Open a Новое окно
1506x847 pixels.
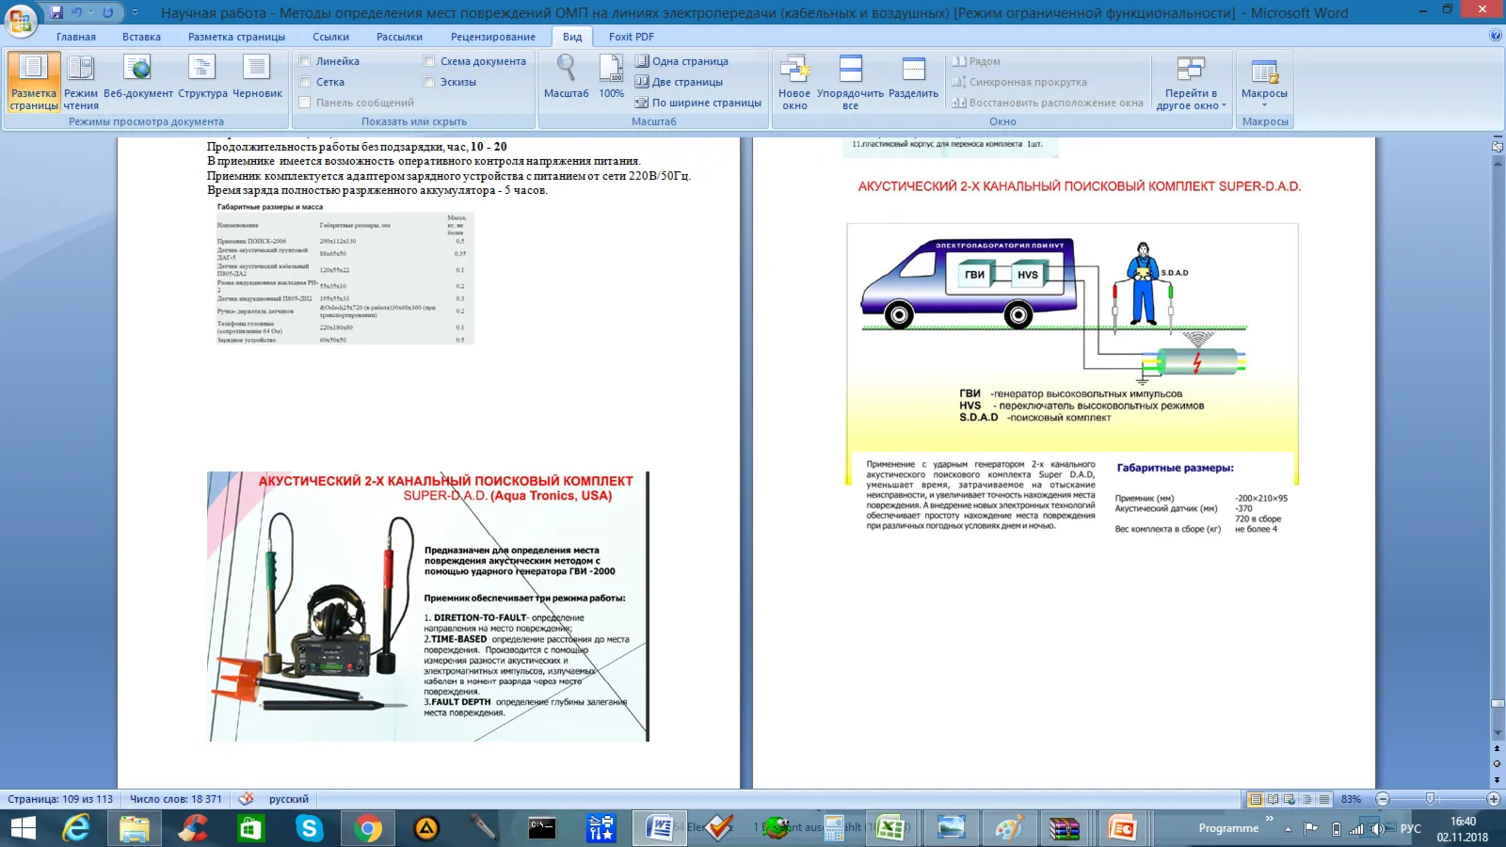point(794,83)
